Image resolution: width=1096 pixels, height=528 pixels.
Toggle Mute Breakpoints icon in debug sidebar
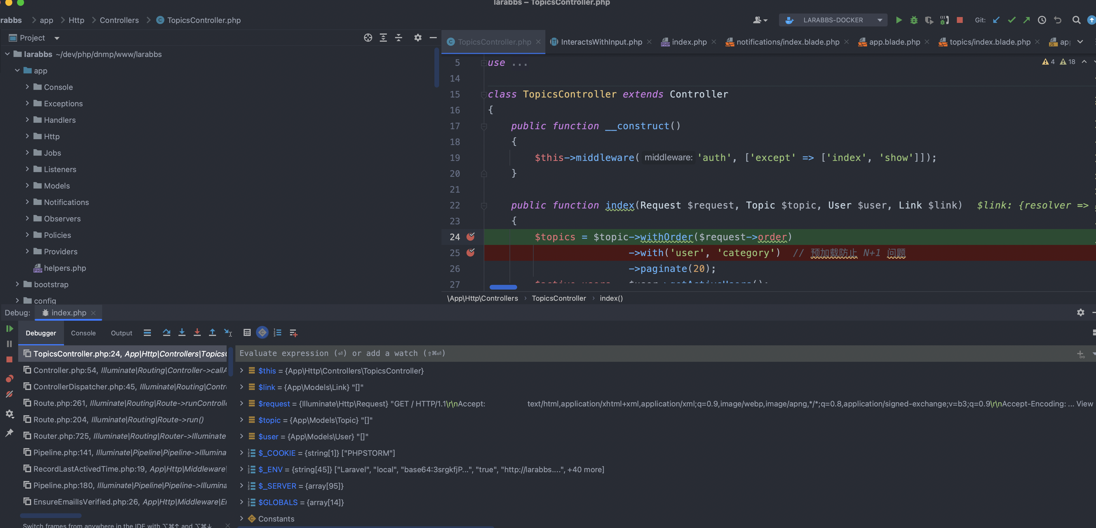9,394
